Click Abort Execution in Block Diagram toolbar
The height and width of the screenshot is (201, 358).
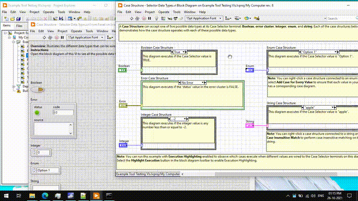(144, 18)
